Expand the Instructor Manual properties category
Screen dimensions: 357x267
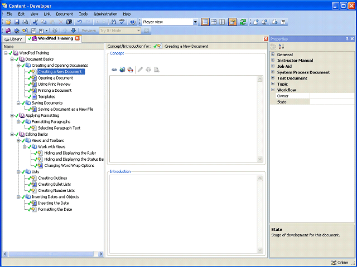273,60
